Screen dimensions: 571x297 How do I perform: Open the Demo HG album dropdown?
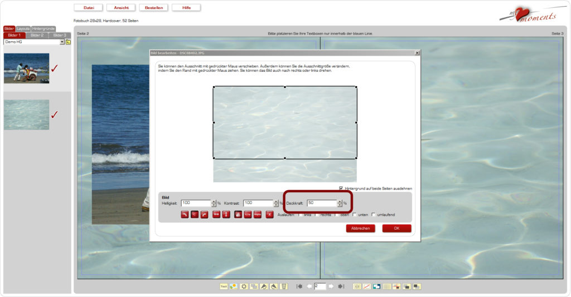pos(62,42)
